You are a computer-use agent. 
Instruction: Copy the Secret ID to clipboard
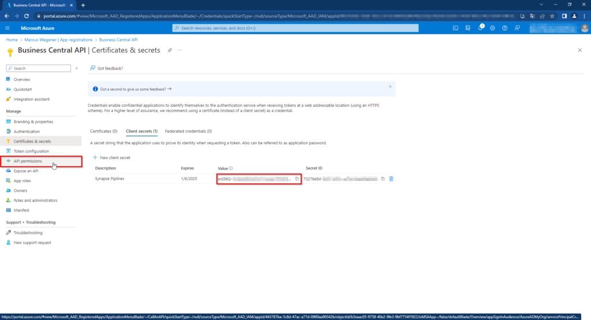383,179
